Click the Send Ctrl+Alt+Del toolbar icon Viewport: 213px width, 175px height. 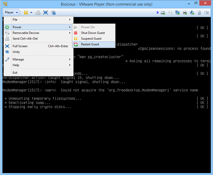tap(38, 13)
